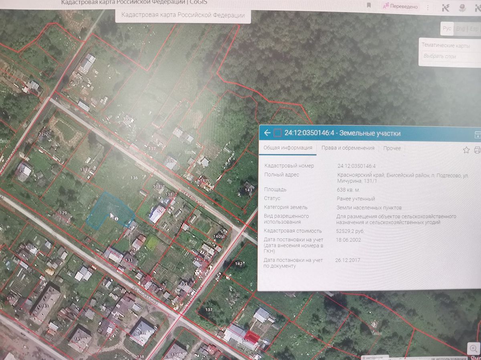Image resolution: width=481 pixels, height=360 pixels.
Task: Switch the map language to Esp
Action: click(474, 29)
